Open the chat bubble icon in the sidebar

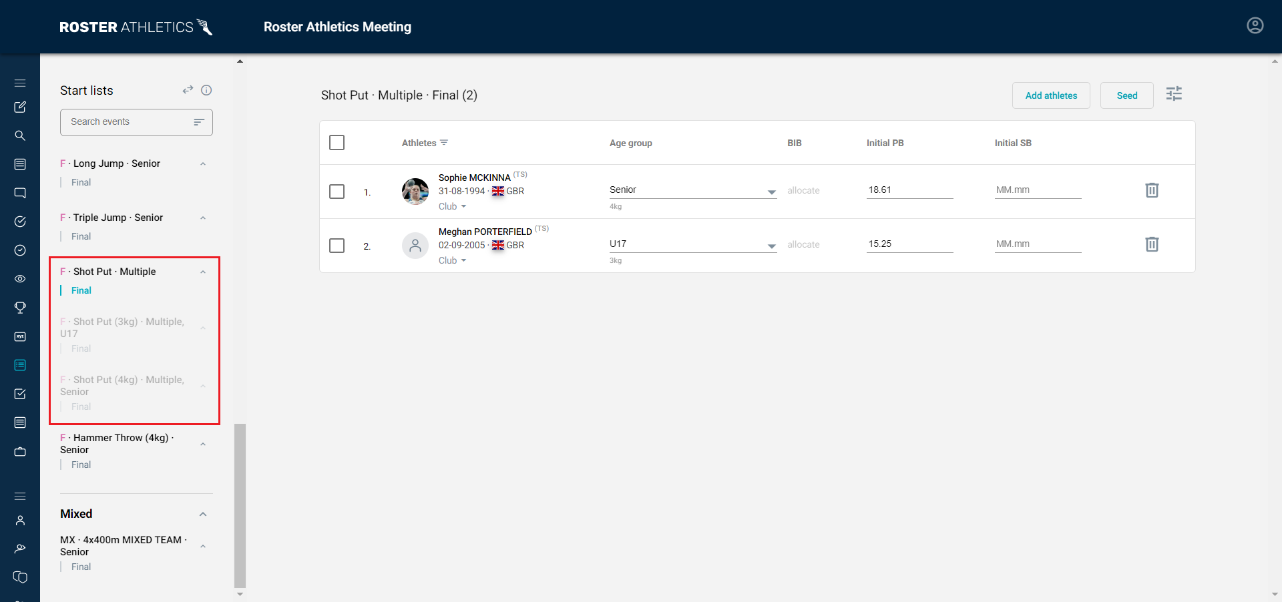[20, 193]
